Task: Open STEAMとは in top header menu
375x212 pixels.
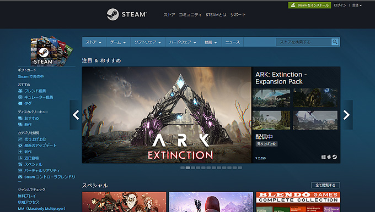Action: coord(216,15)
